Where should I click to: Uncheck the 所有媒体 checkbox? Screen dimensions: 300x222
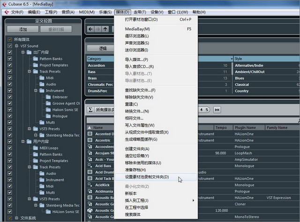[10, 39]
